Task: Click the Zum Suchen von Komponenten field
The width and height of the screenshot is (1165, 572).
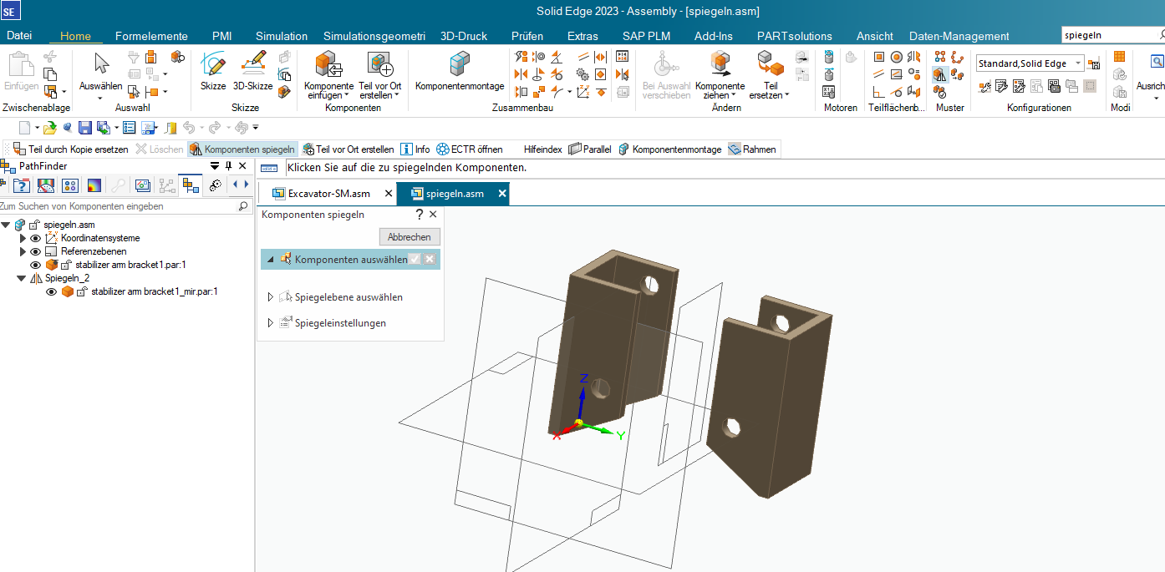Action: 117,205
